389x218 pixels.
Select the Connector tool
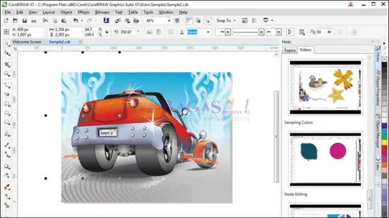point(7,155)
